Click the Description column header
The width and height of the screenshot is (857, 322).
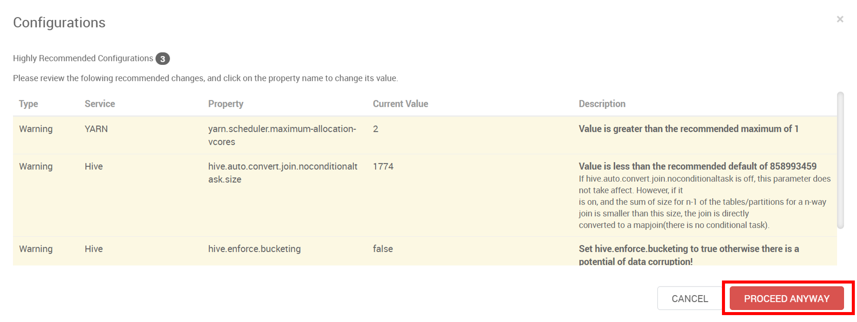[602, 104]
